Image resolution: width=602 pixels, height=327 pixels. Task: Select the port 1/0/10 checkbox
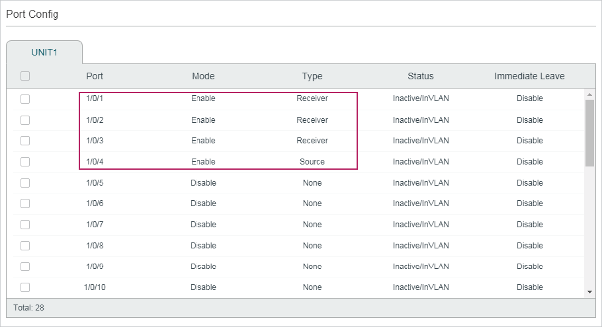coord(25,287)
